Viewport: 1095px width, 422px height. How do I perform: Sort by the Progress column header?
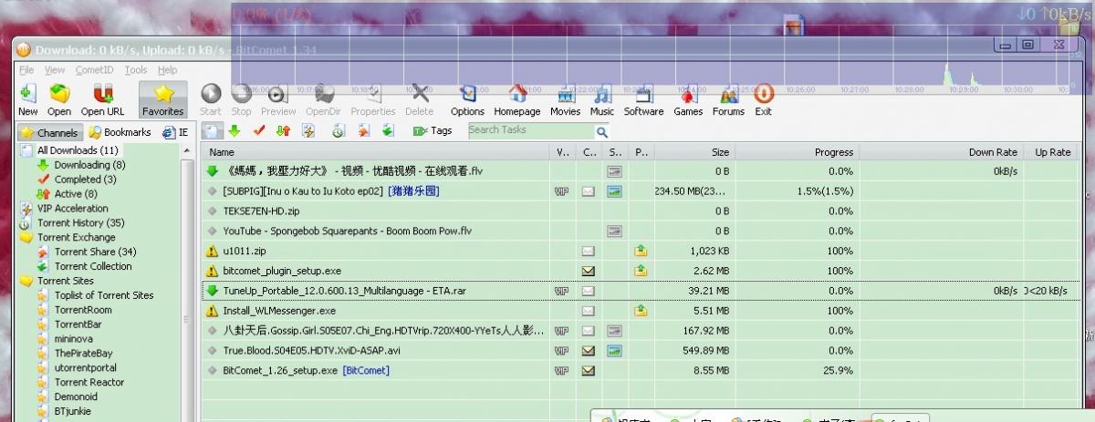click(797, 153)
